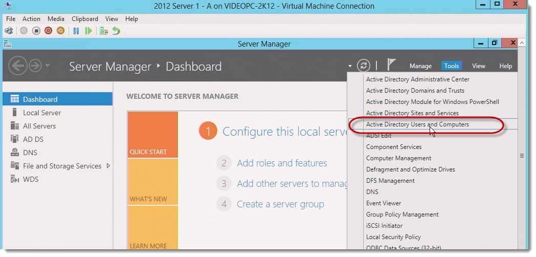Open the Server Manager View menu

pos(479,66)
